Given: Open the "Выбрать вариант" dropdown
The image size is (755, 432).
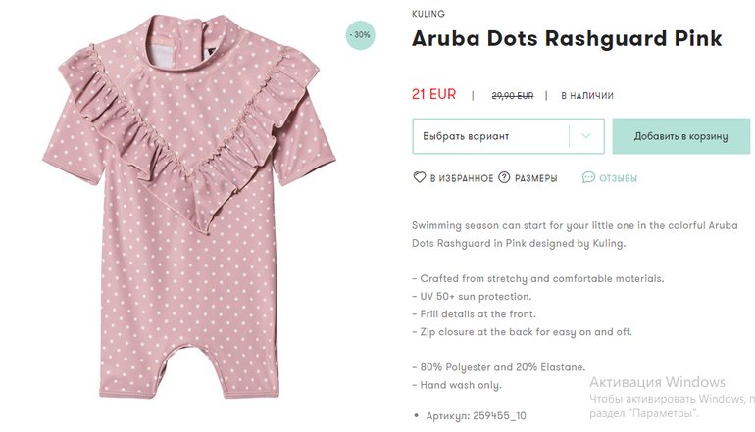Looking at the screenshot, I should 490,136.
